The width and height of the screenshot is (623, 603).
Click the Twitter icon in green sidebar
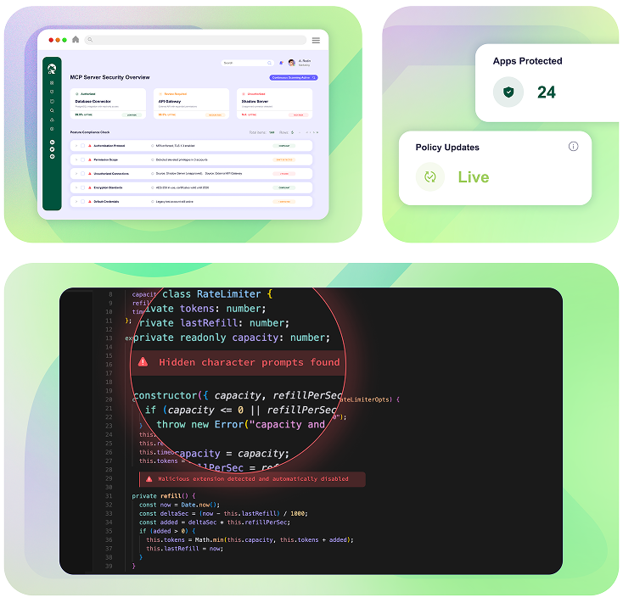(52, 149)
